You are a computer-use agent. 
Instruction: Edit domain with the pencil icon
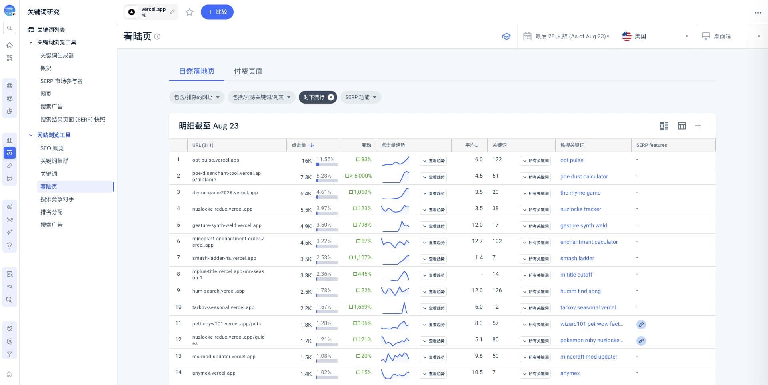coord(172,12)
